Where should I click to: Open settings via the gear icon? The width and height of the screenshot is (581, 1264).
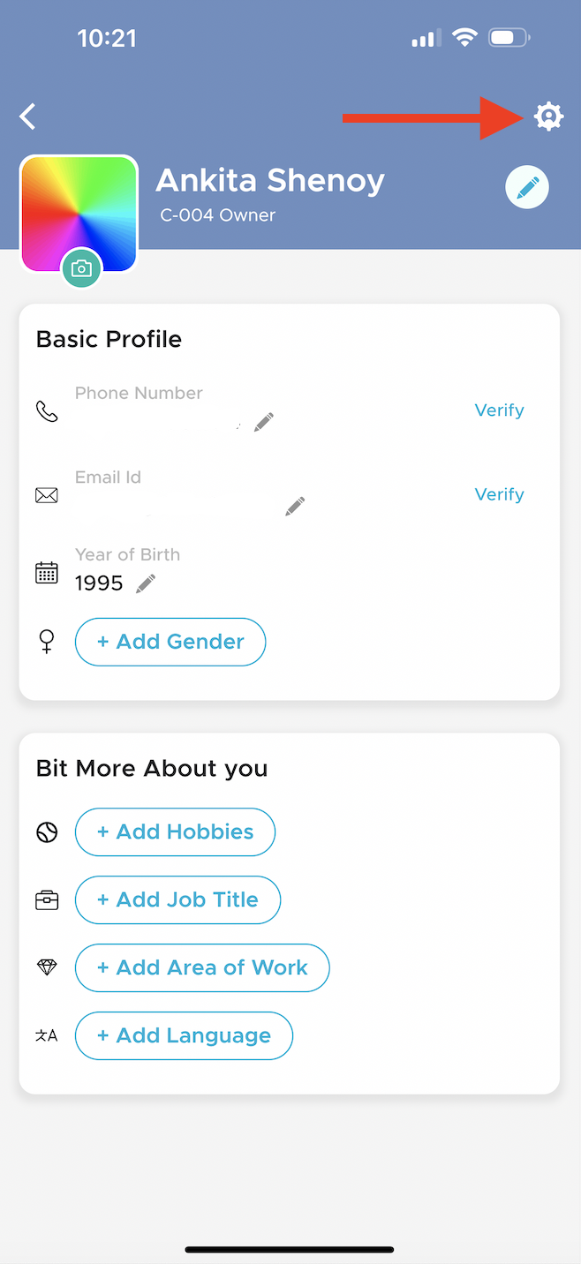coord(549,116)
